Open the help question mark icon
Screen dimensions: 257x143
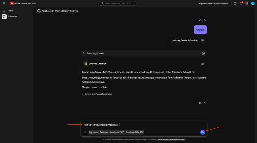click(235, 3)
